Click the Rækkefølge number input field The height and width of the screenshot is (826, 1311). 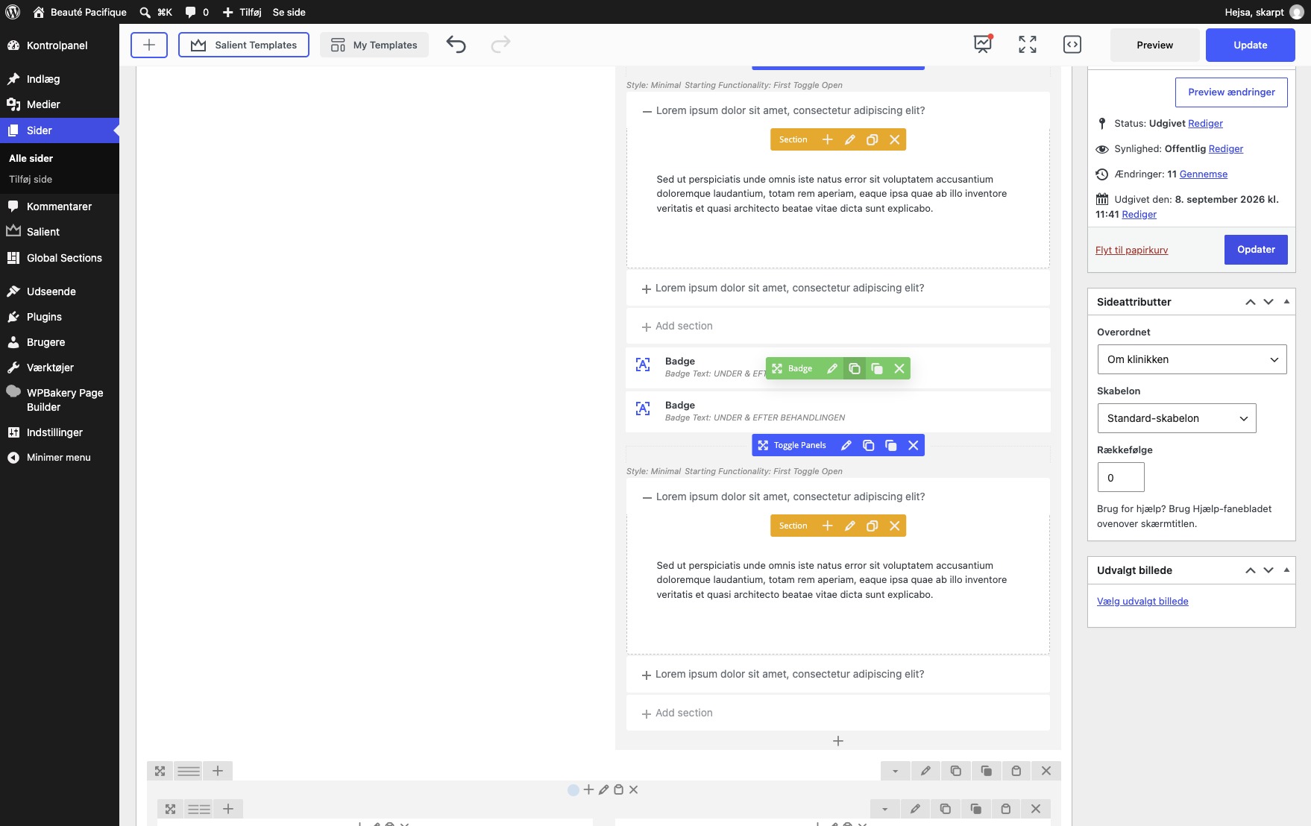(1121, 477)
